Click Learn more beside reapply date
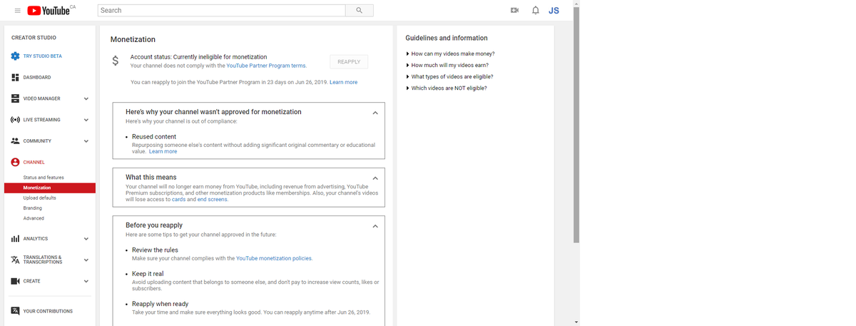The height and width of the screenshot is (326, 856). point(344,82)
